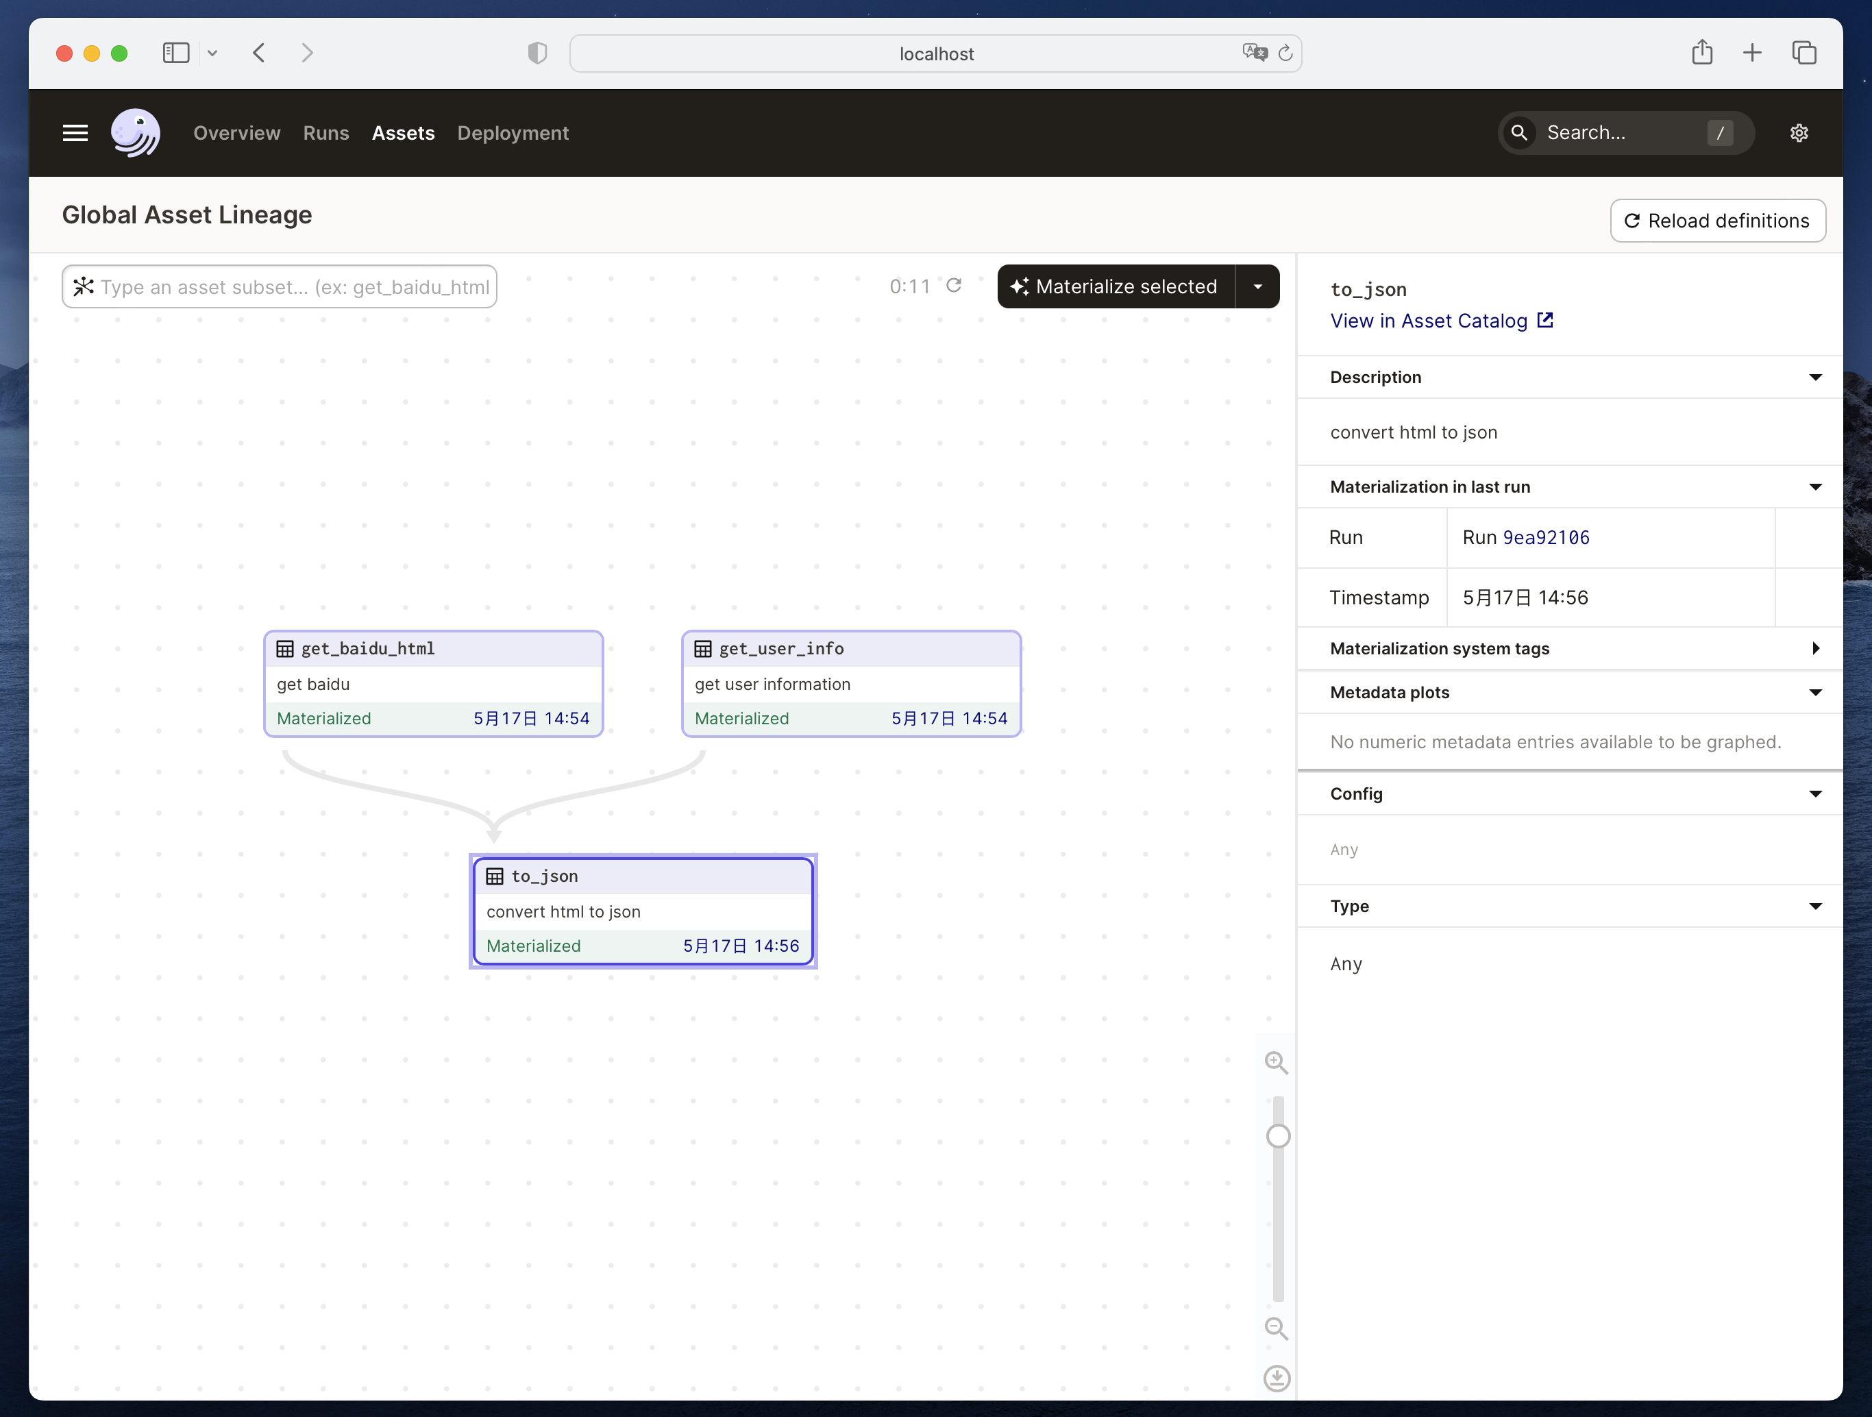Collapse the Metadata plots section
Viewport: 1872px width, 1417px height.
[1814, 693]
